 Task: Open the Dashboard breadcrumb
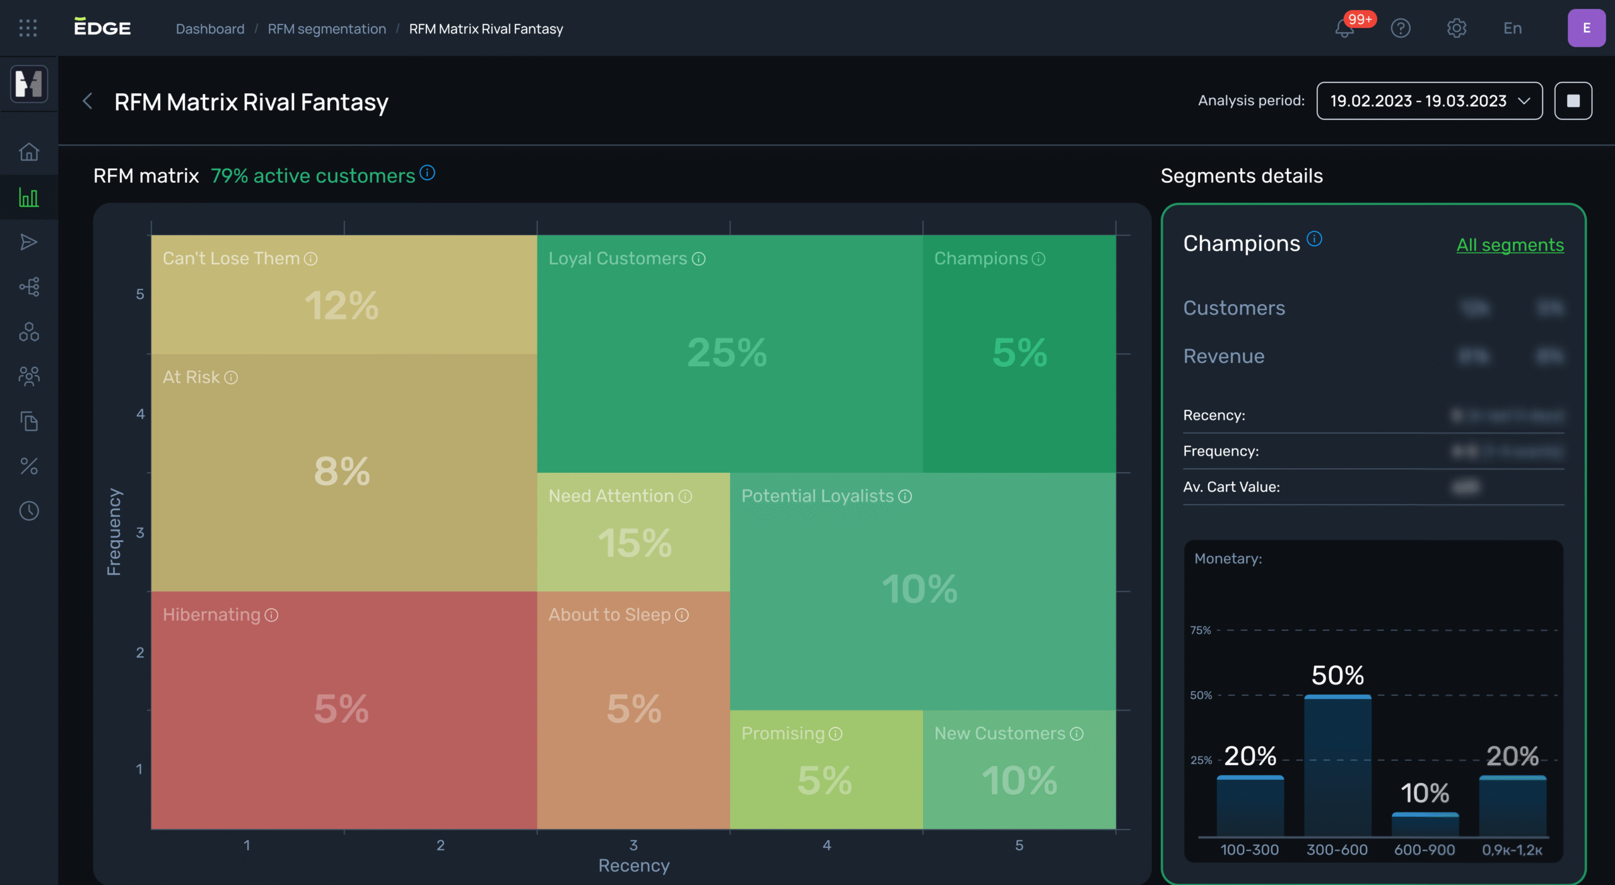[x=210, y=29]
